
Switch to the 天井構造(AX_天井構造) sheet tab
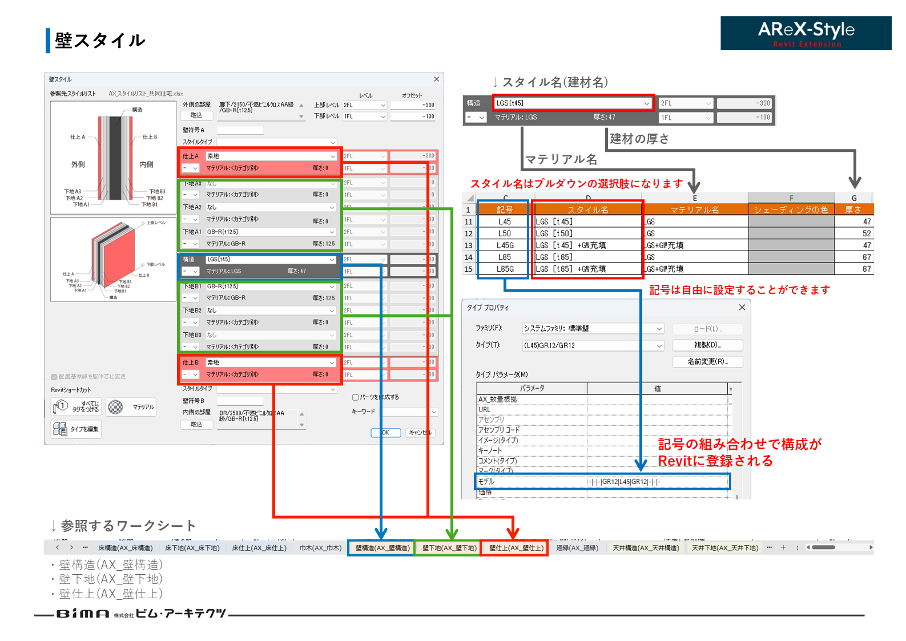[x=646, y=548]
